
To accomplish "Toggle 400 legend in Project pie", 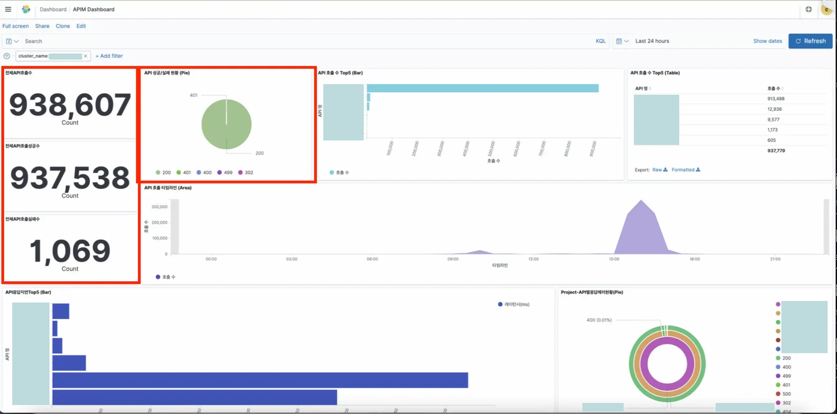I will (x=783, y=367).
